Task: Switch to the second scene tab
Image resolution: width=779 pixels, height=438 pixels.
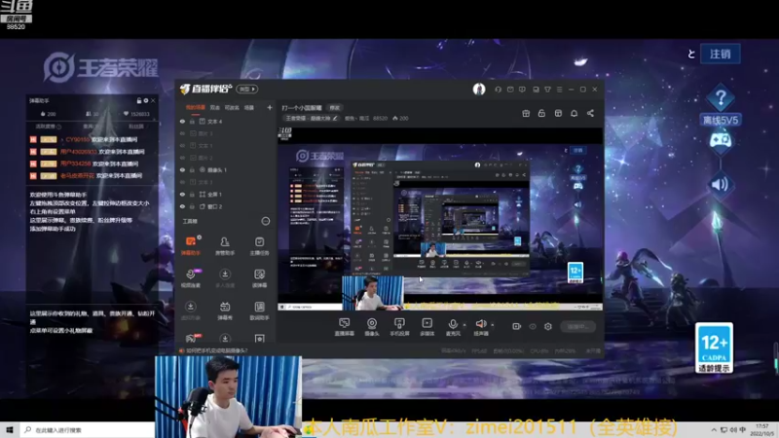Action: (214, 107)
